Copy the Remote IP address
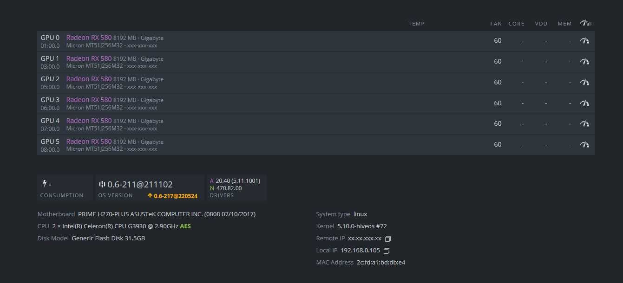Screen dimensions: 623x283 pos(388,239)
